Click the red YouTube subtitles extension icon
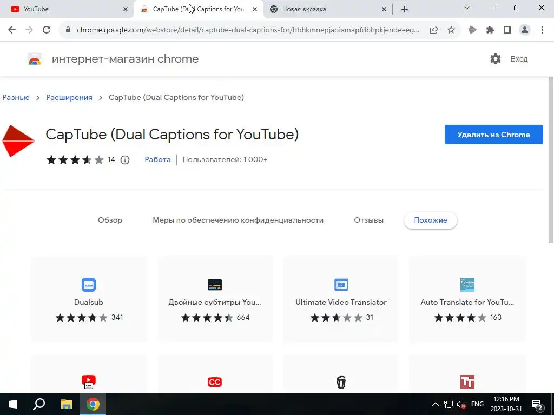554x415 pixels. [89, 382]
